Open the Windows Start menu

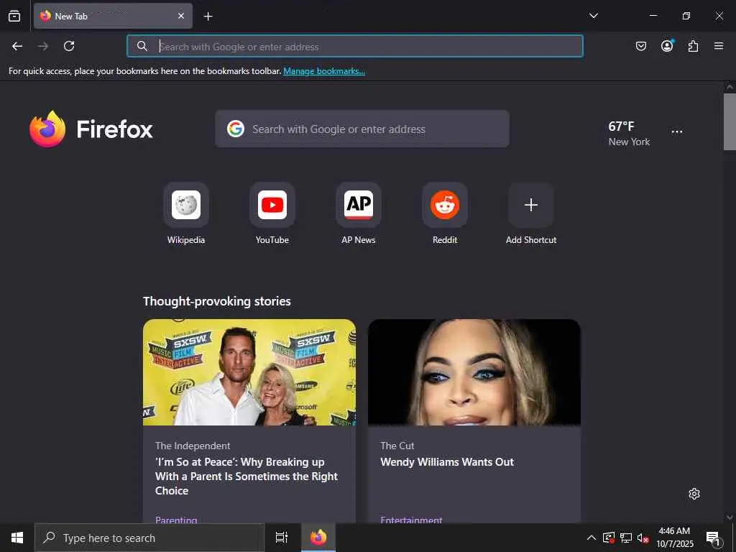tap(17, 538)
